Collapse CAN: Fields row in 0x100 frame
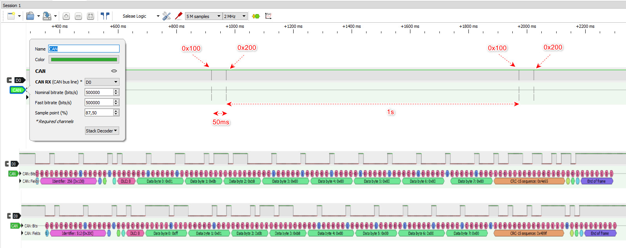This screenshot has width=626, height=248. coord(20,181)
